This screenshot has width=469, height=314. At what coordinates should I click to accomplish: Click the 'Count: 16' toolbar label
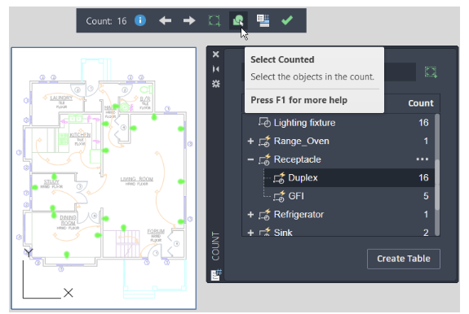pos(106,21)
